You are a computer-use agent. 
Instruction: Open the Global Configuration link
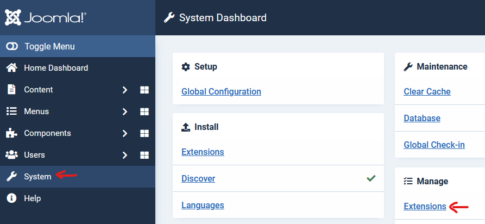point(221,91)
